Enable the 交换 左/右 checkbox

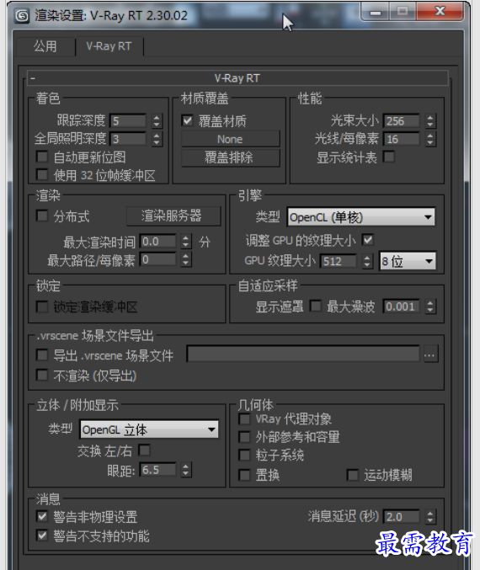[144, 450]
